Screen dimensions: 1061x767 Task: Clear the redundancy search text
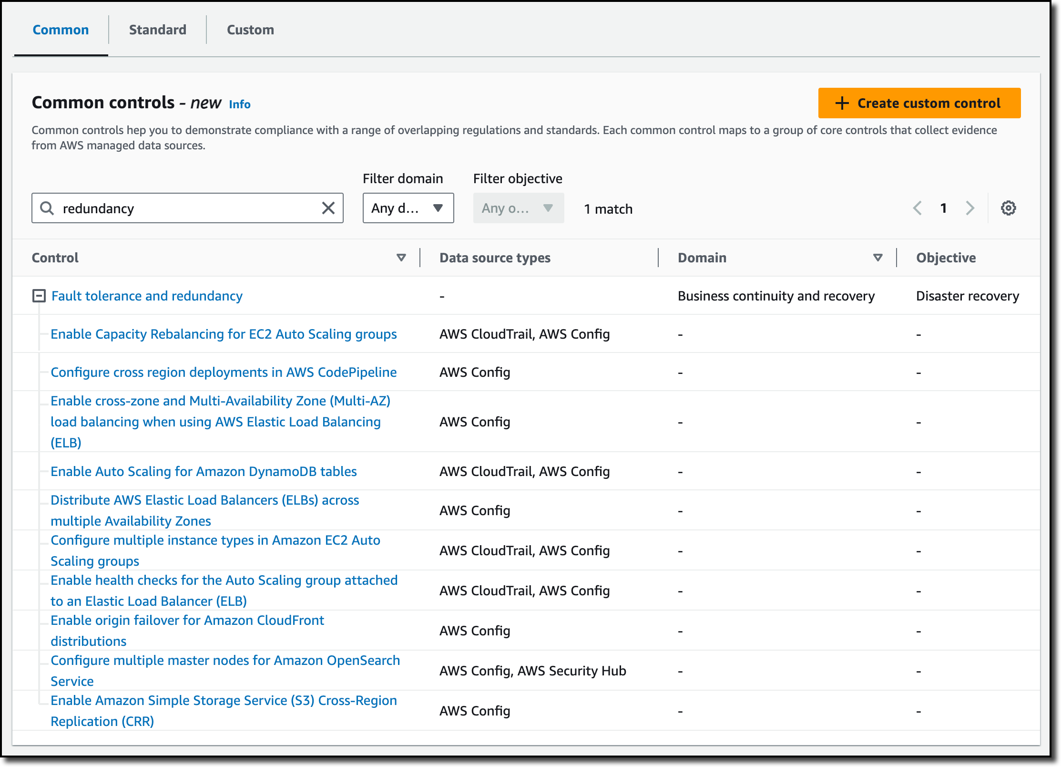328,208
